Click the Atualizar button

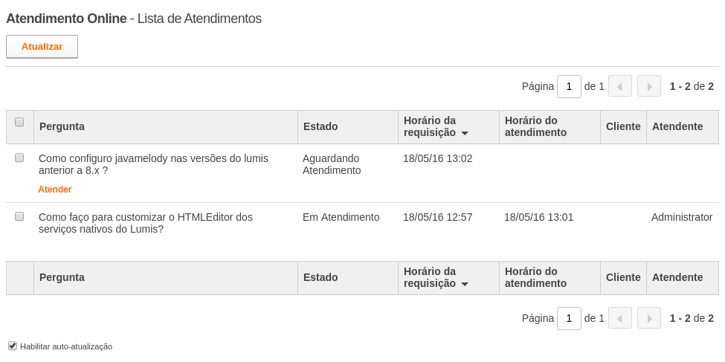pos(42,47)
